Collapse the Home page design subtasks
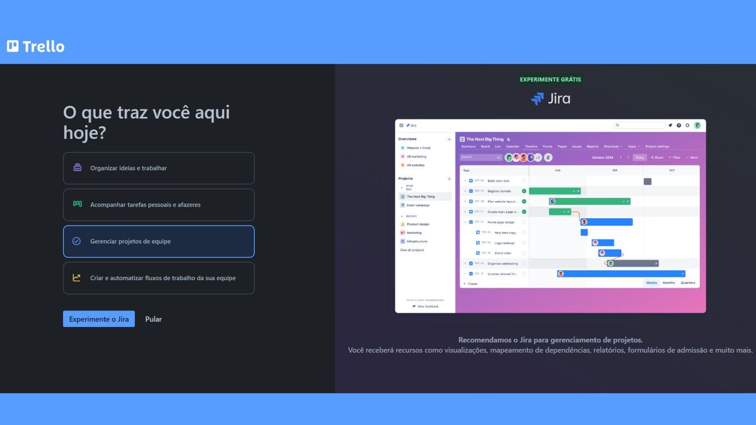This screenshot has width=756, height=425. tap(465, 223)
